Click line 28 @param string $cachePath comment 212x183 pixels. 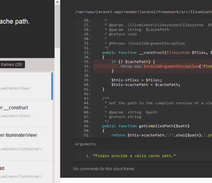[137, 30]
